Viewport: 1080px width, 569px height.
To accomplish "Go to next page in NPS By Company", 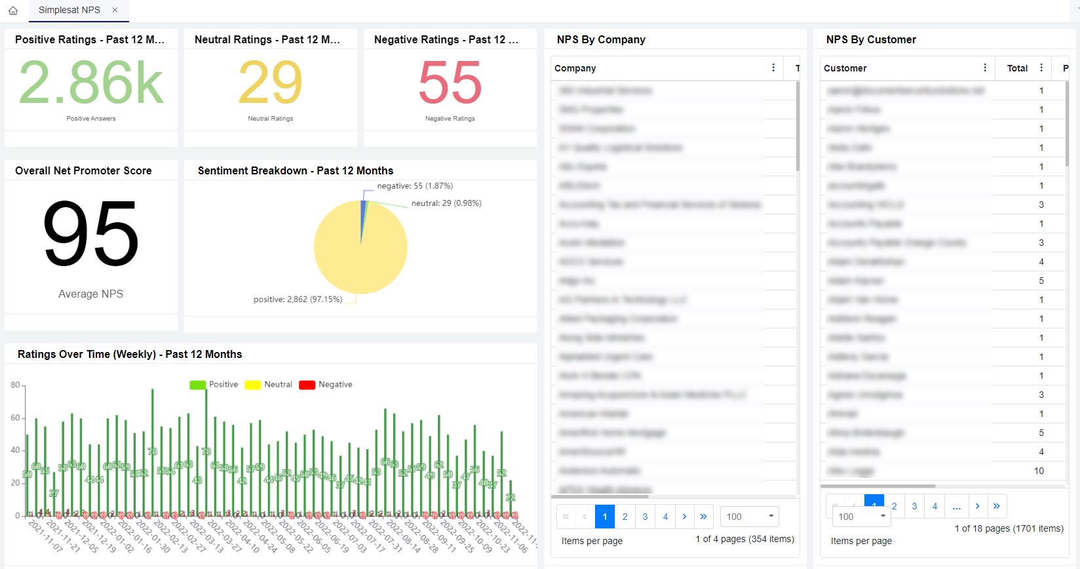I will coord(684,517).
